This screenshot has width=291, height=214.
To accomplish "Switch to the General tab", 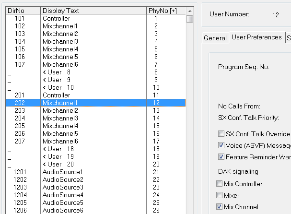I will 215,38.
